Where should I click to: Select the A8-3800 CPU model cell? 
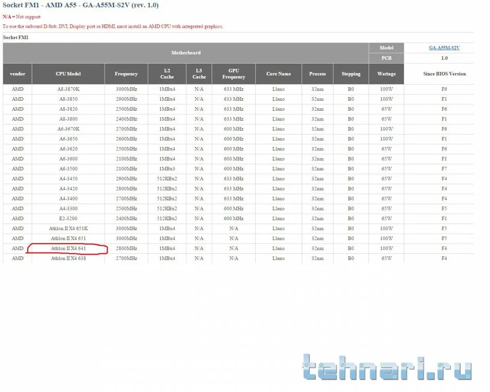tap(68, 119)
